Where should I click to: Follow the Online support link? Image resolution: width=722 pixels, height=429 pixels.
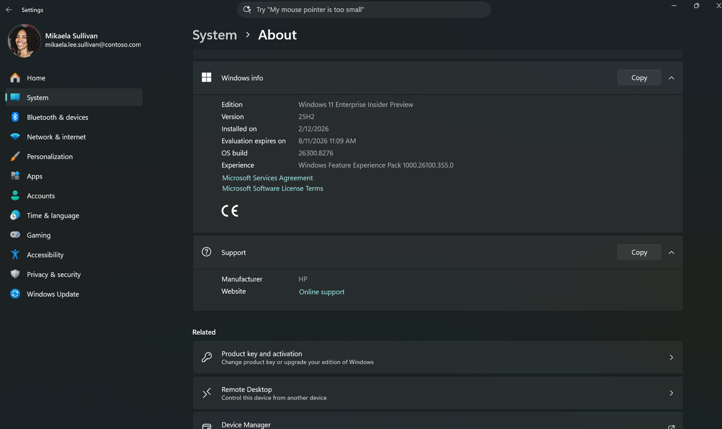321,292
